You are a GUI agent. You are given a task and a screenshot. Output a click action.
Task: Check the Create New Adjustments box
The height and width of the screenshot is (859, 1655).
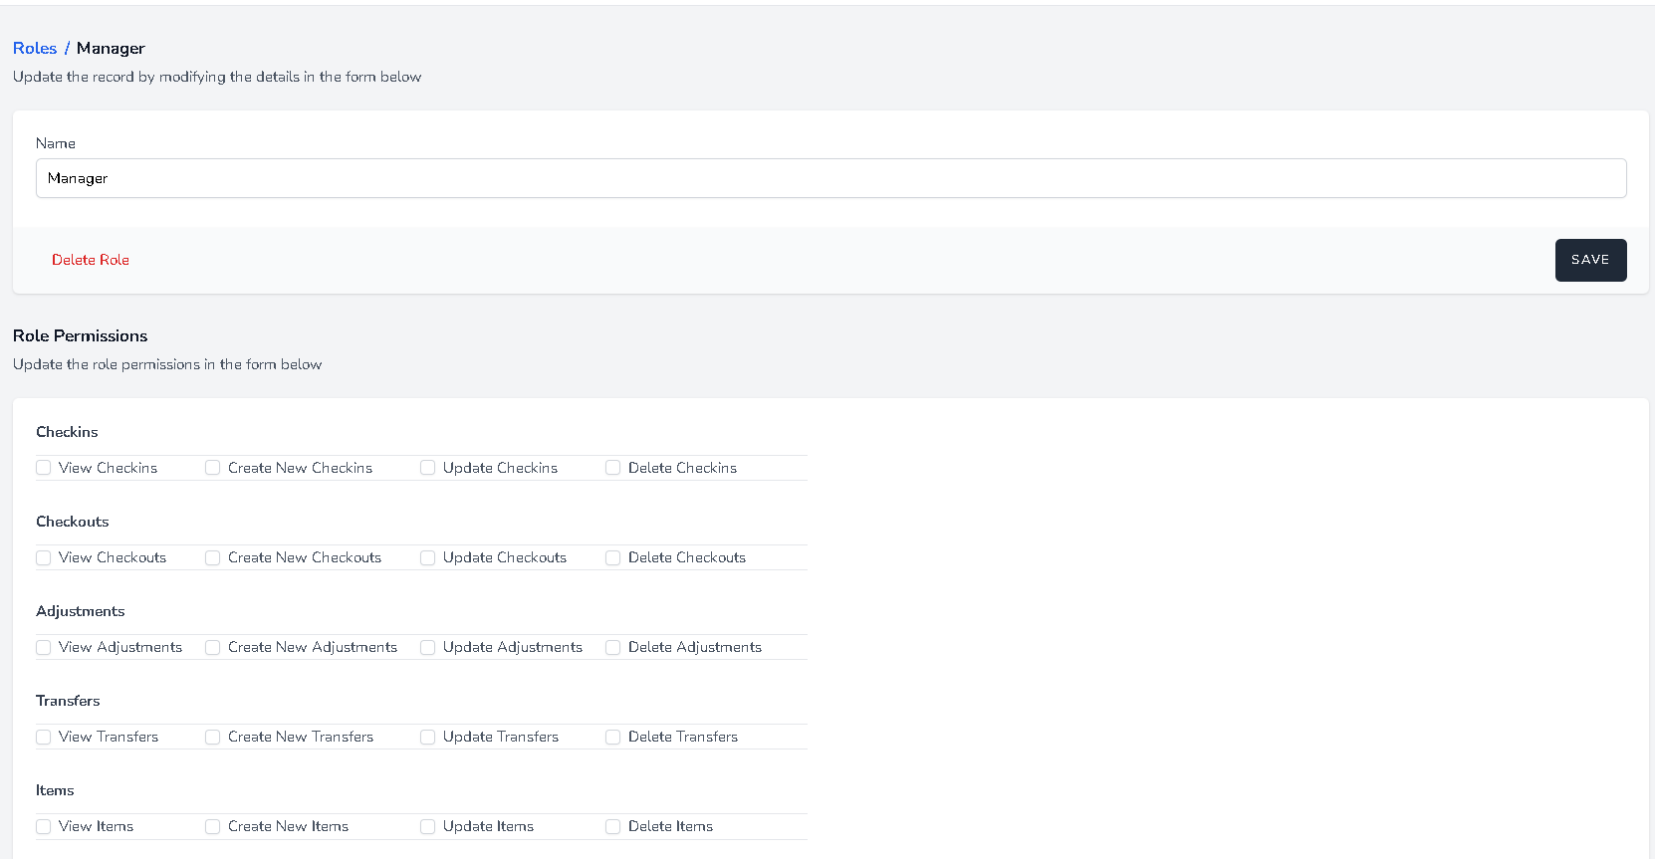point(213,647)
